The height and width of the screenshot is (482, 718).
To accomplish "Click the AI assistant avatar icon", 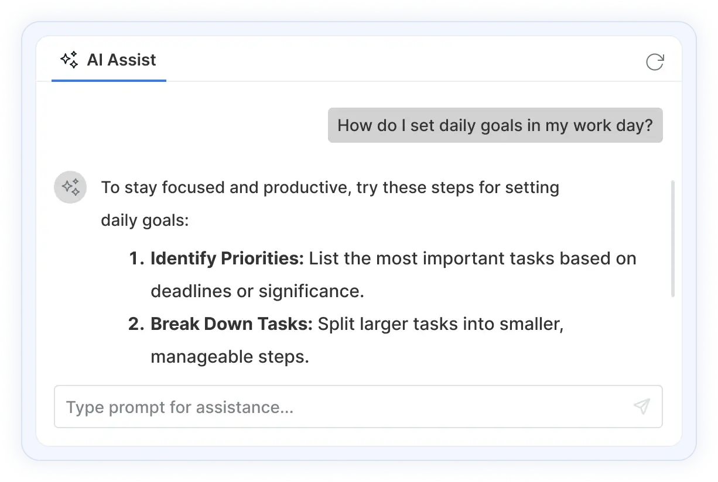I will point(70,188).
